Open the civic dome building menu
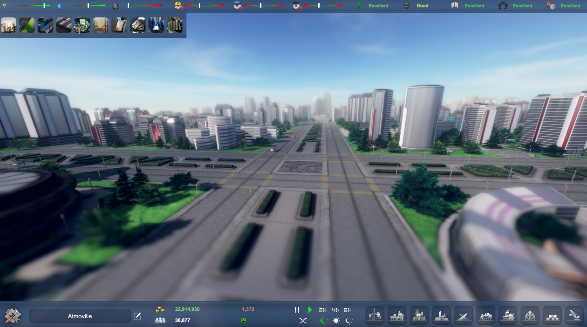This screenshot has height=327, width=587. tap(508, 315)
